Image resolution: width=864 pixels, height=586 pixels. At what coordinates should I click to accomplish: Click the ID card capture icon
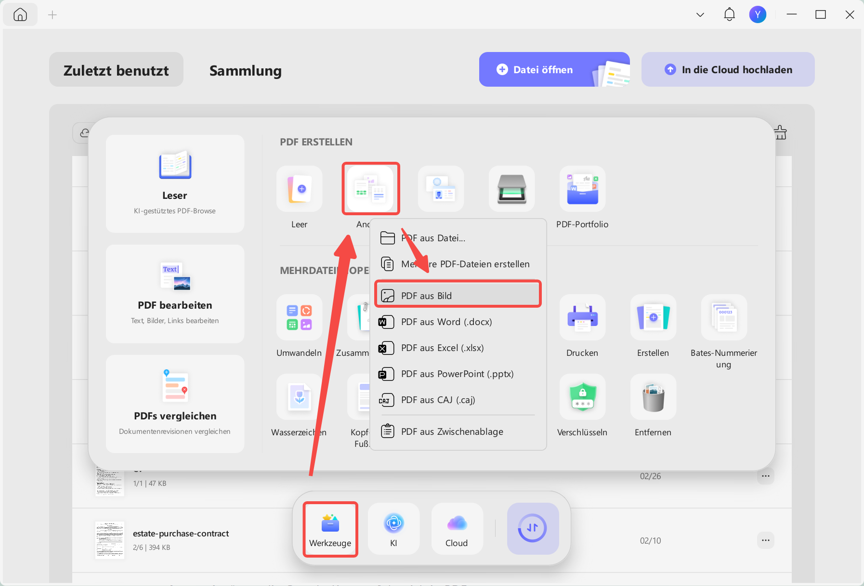tap(441, 189)
